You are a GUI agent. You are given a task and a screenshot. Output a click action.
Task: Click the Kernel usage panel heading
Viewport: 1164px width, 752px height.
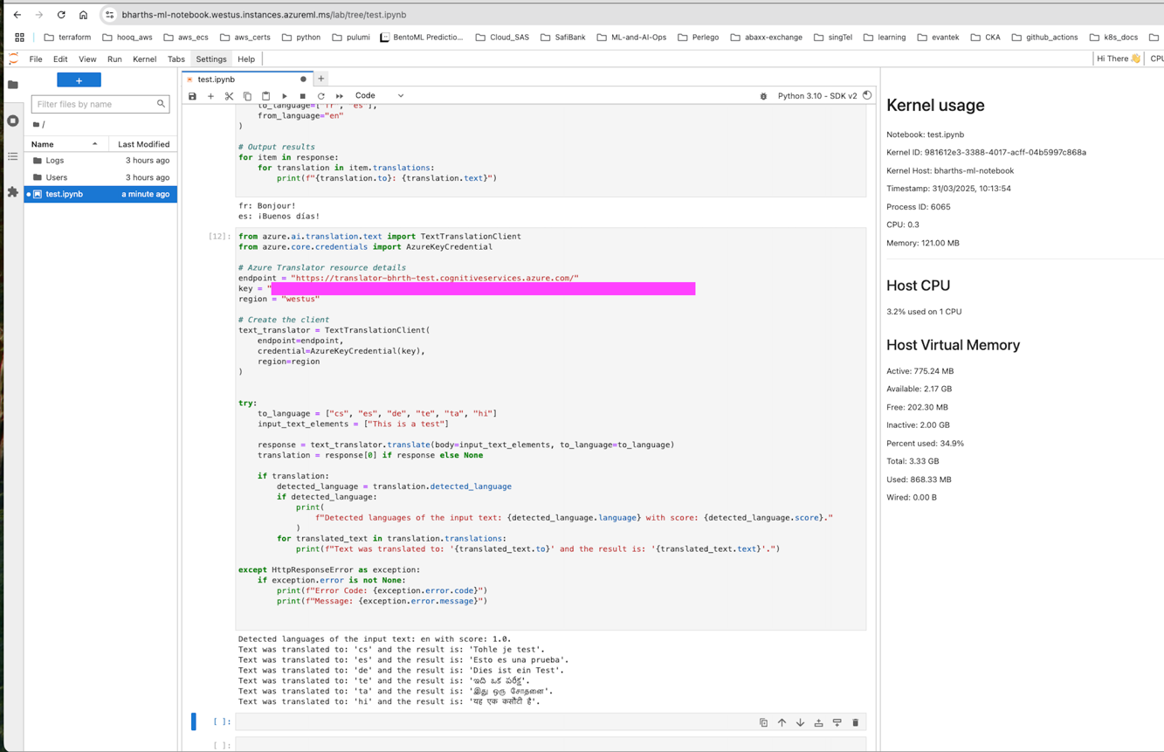point(935,105)
